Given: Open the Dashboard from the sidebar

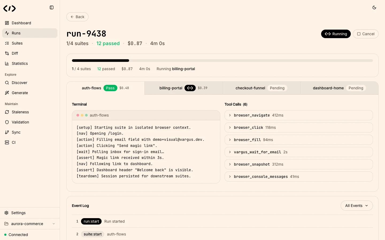Looking at the screenshot, I should [21, 23].
